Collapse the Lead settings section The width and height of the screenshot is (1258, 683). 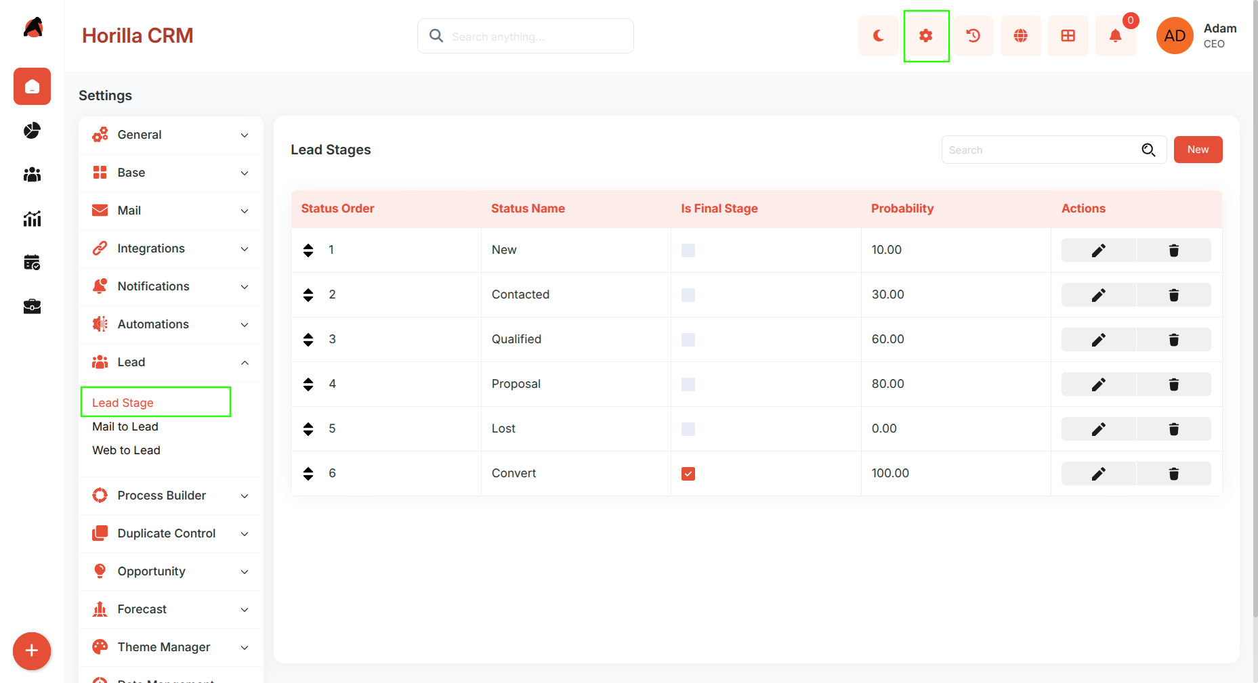click(x=171, y=362)
